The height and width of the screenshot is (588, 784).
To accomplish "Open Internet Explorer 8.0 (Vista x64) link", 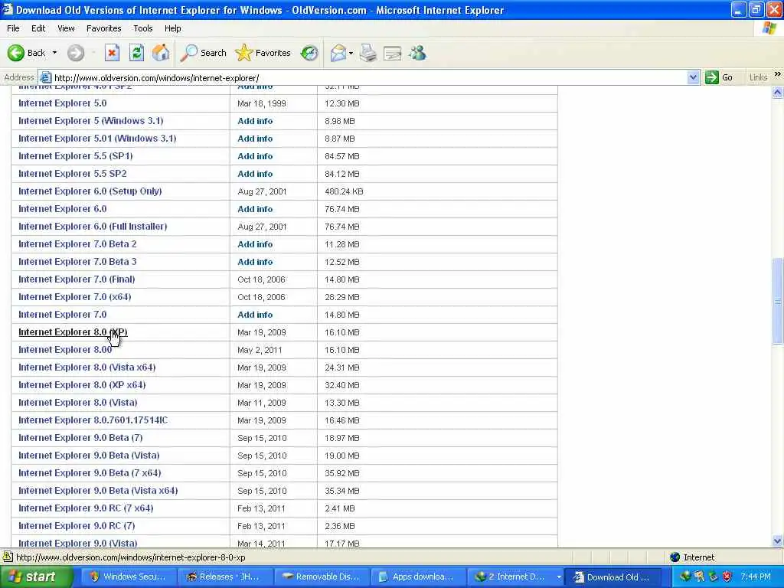I will pos(87,367).
